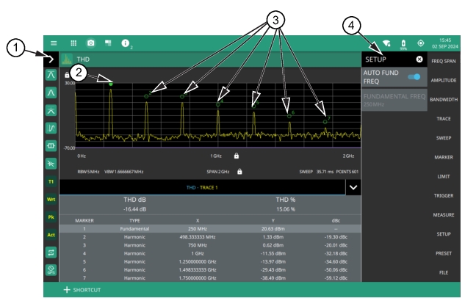Toggle the AUTO FUND FREQ switch
This screenshot has width=476, height=301.
click(418, 78)
